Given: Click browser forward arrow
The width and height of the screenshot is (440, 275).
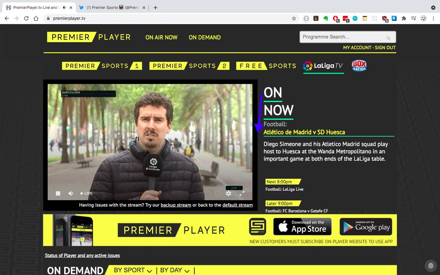Looking at the screenshot, I should point(16,18).
